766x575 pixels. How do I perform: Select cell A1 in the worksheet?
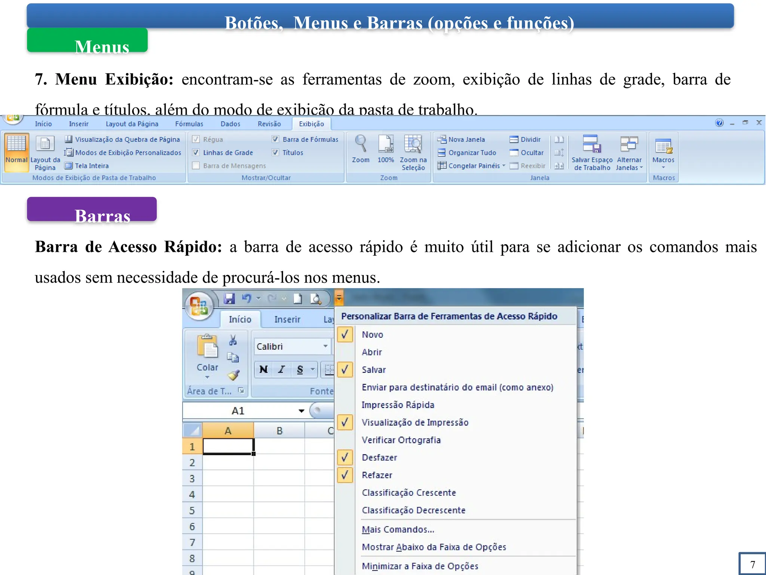click(x=228, y=446)
